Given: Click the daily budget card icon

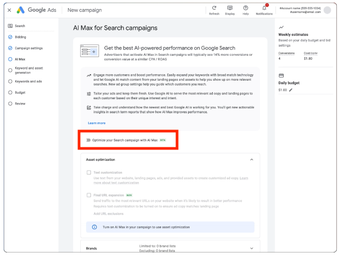Looking at the screenshot, I should point(281,75).
